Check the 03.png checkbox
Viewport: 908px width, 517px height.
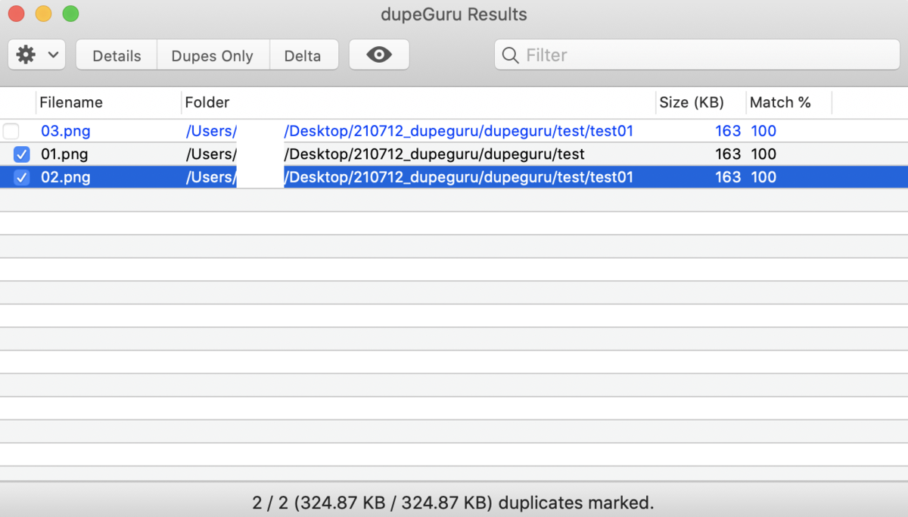[11, 131]
